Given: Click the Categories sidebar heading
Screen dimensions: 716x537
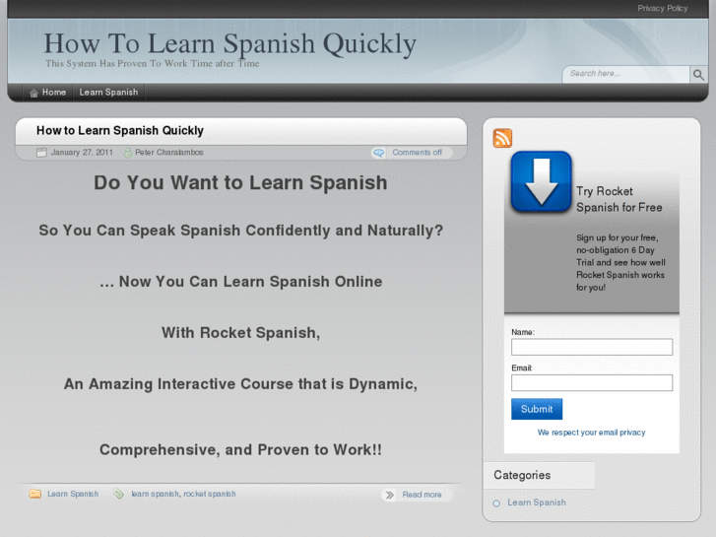Looking at the screenshot, I should pyautogui.click(x=522, y=475).
